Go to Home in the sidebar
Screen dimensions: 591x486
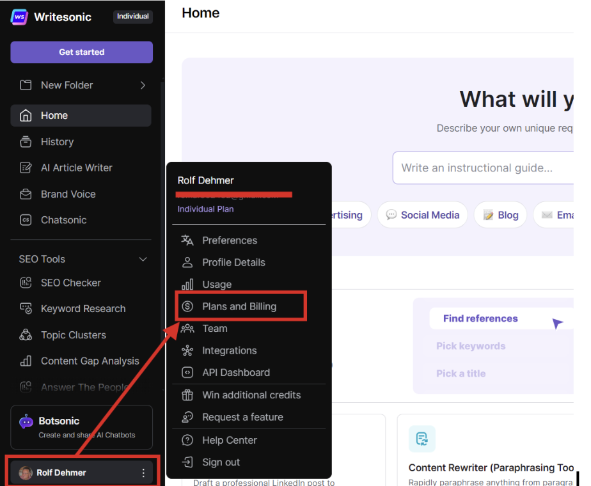pyautogui.click(x=81, y=115)
